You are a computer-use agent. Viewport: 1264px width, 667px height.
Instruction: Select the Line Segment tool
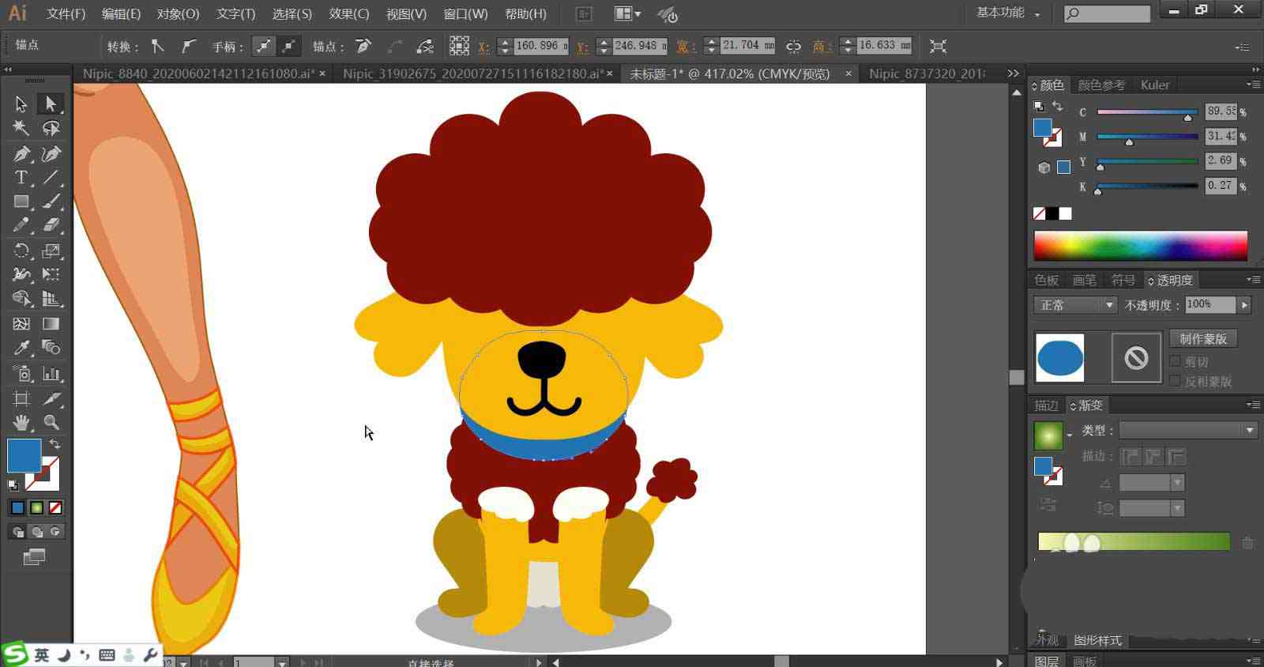51,178
